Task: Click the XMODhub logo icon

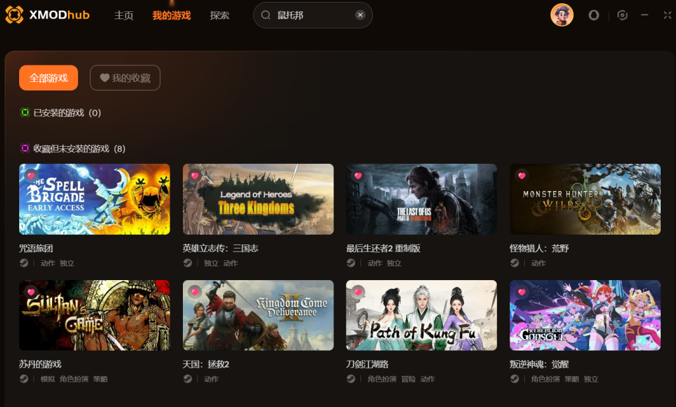Action: tap(15, 15)
